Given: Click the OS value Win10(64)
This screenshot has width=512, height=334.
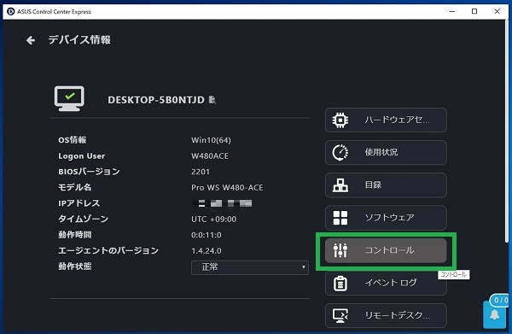Looking at the screenshot, I should click(x=211, y=140).
